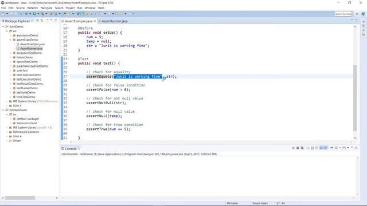The image size is (367, 206).
Task: Maximize the Console view
Action: [x=356, y=148]
